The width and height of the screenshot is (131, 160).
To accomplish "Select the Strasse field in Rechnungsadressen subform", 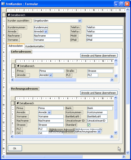I will click(x=51, y=125).
